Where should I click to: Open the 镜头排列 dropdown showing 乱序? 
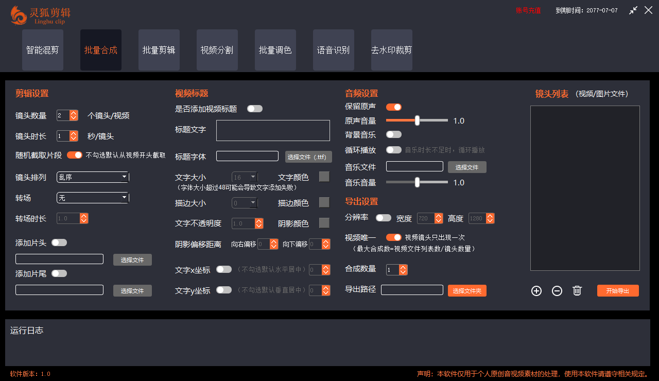coord(92,177)
